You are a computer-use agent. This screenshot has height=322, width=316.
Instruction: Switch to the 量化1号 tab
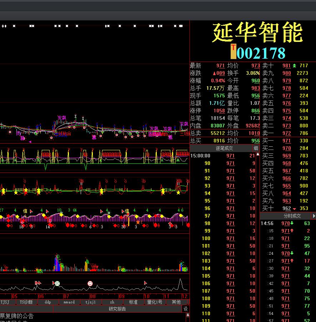155,302
